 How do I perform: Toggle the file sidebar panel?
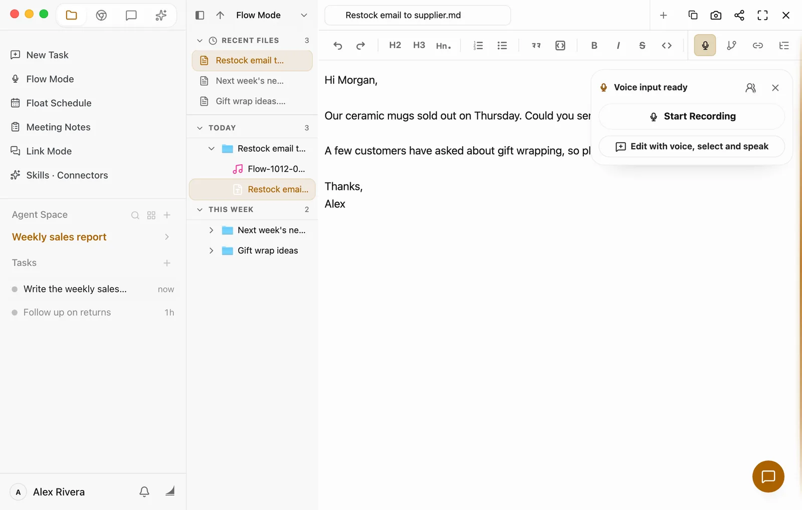click(x=199, y=15)
